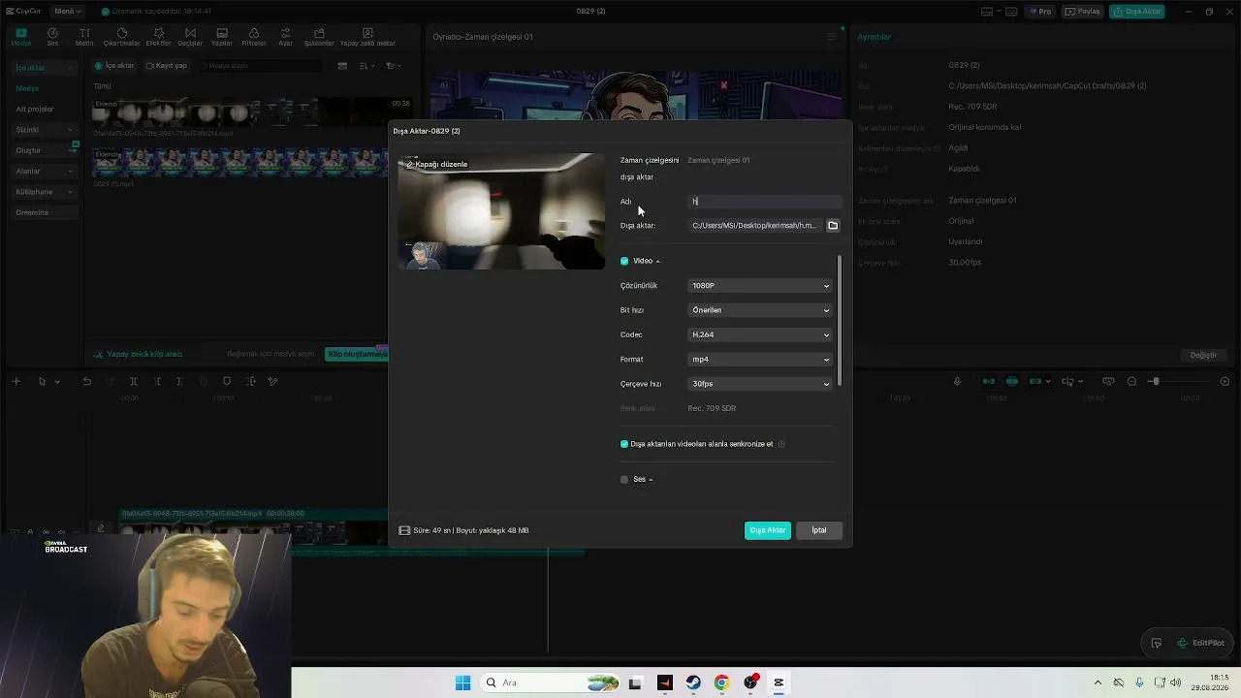1241x698 pixels.
Task: Open the Codec dropdown showing H.264
Action: point(760,334)
